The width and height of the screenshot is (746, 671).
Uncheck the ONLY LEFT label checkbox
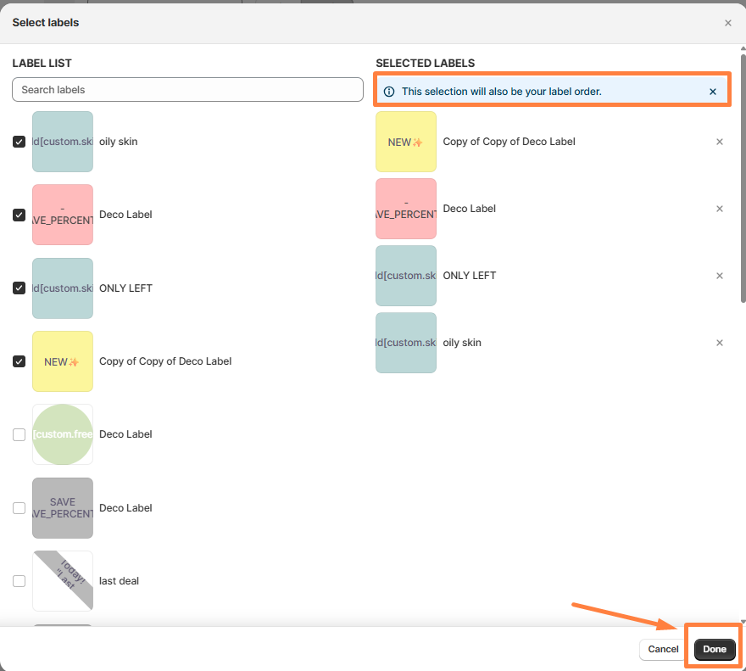[x=19, y=288]
